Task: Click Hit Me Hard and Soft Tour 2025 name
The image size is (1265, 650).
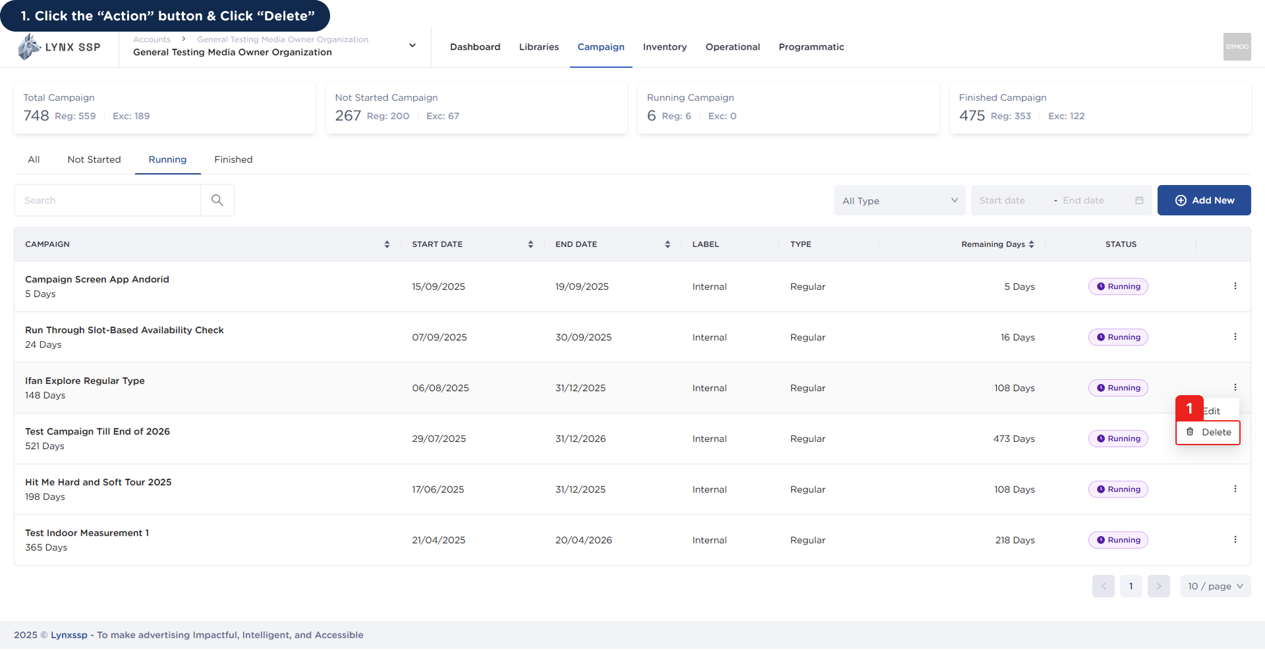Action: click(x=98, y=482)
